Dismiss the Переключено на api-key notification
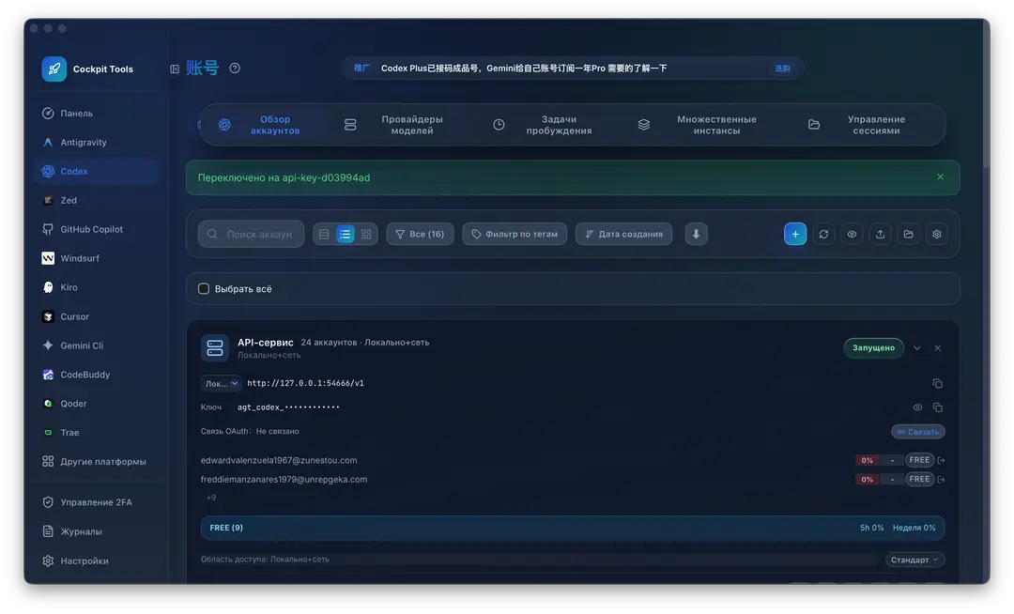Viewport: 1014px width, 614px height. coord(940,177)
